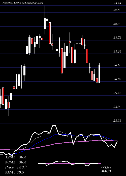Click the NASDAQ CBNK chart title

pos(23,3)
